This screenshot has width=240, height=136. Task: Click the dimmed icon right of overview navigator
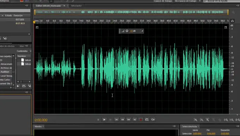[233, 12]
